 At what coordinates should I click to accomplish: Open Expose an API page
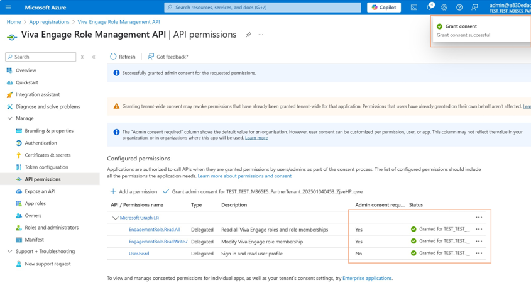(40, 191)
